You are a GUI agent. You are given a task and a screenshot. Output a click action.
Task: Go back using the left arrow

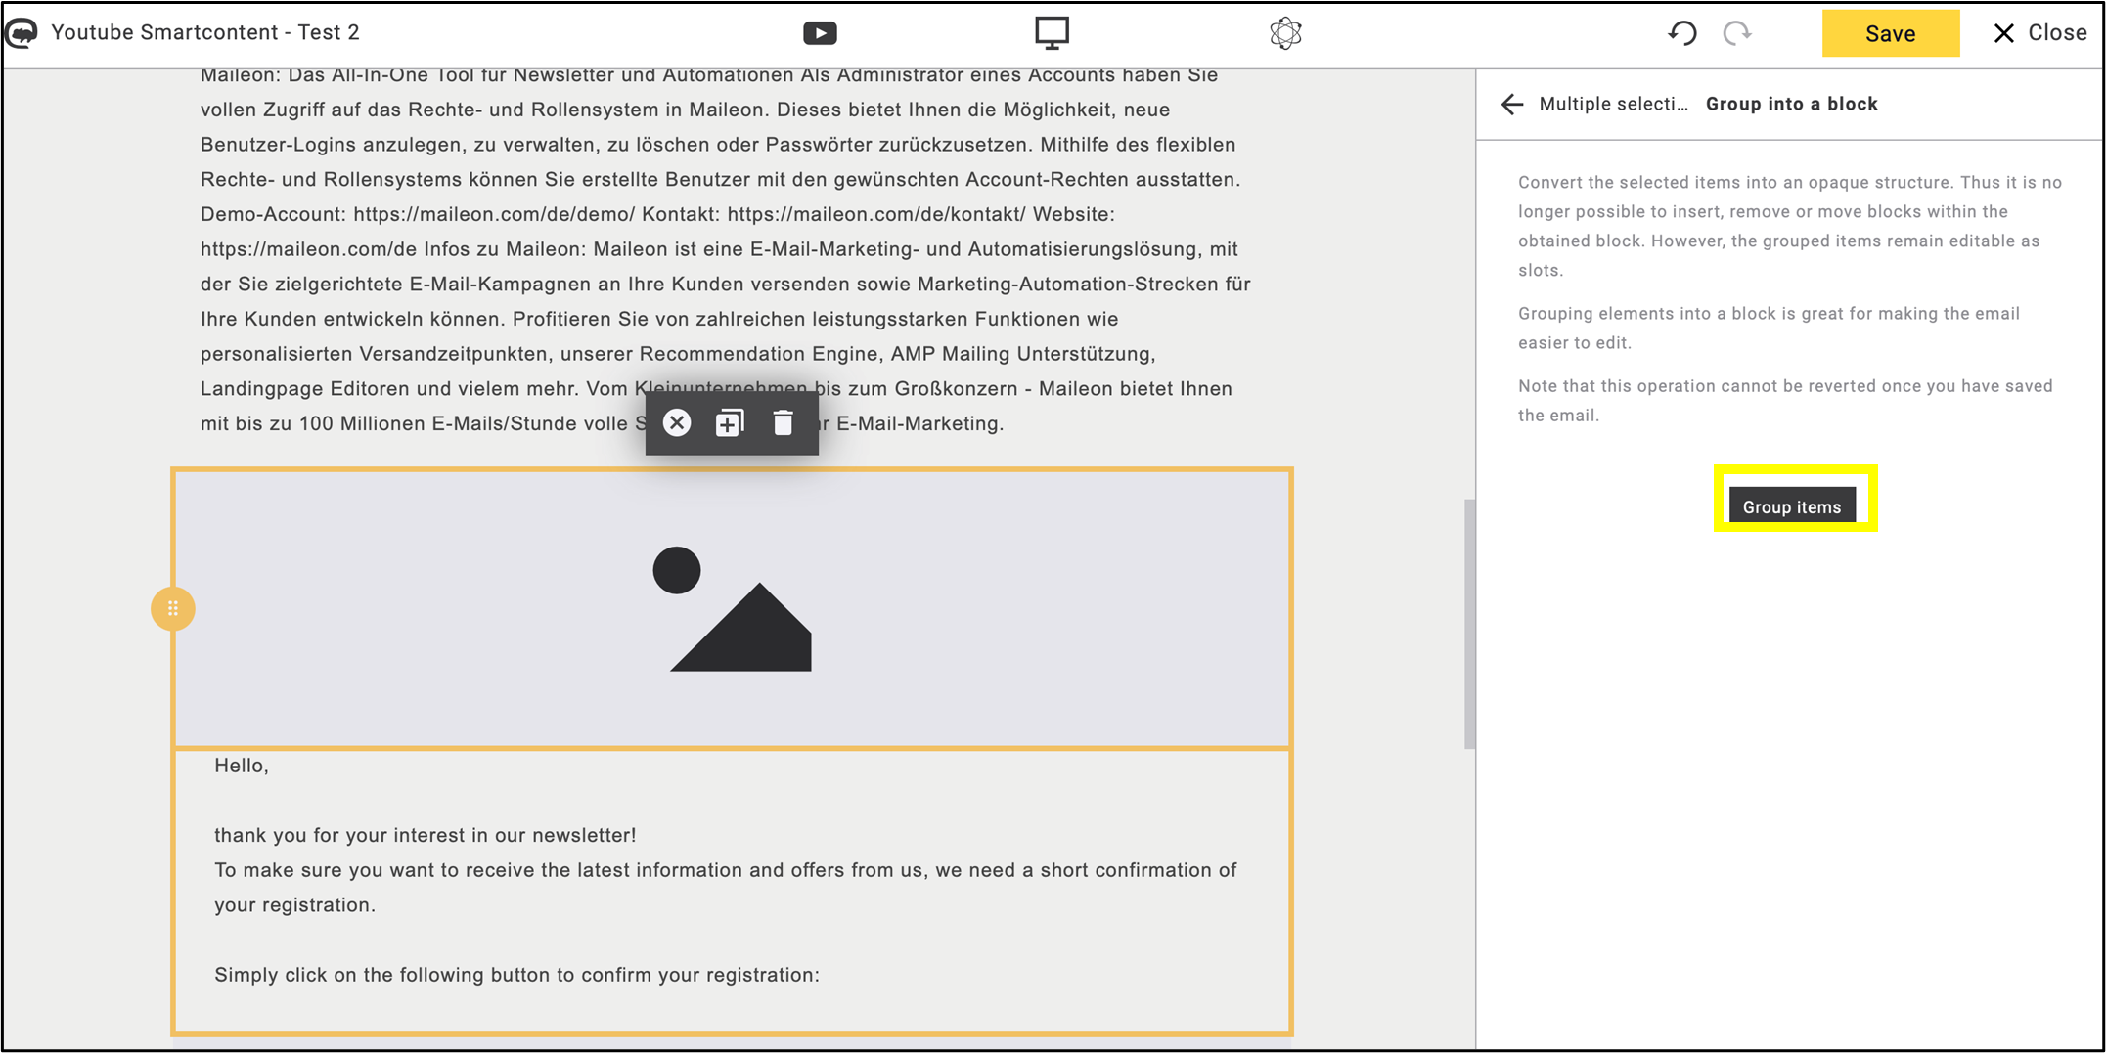click(x=1512, y=105)
